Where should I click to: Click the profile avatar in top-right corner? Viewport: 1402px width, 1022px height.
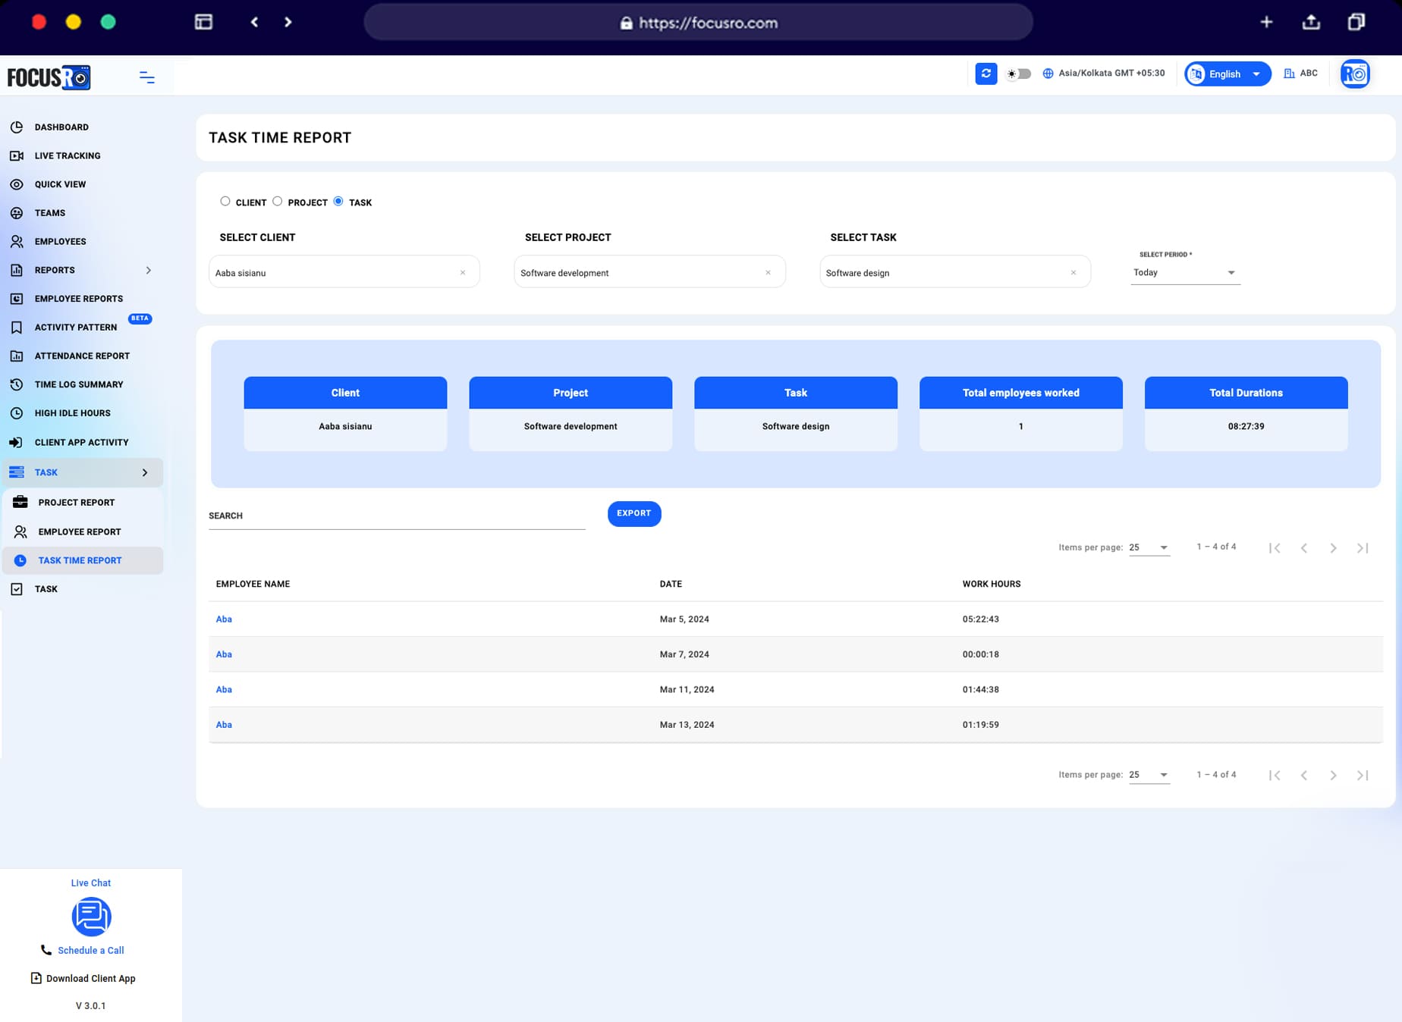click(1355, 74)
